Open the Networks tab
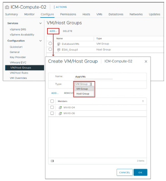Image resolution: width=166 pixels, height=181 pixels. click(136, 15)
